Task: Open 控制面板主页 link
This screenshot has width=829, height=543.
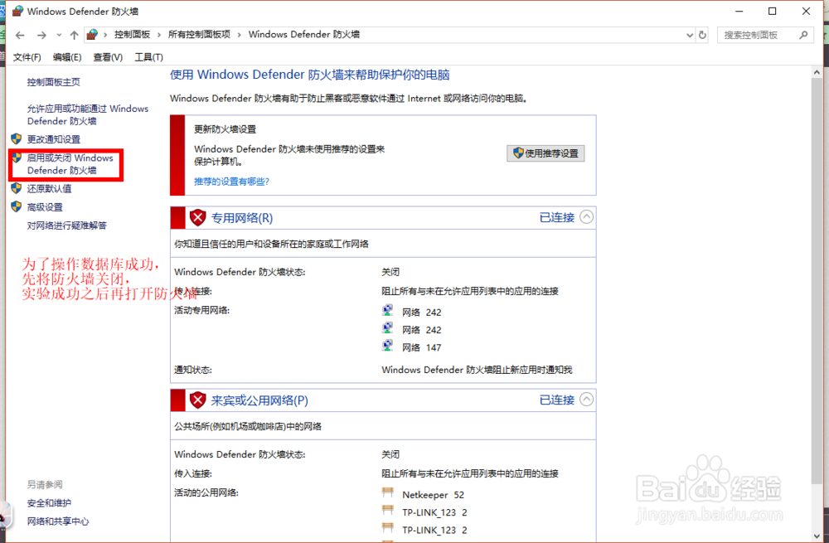Action: tap(53, 82)
